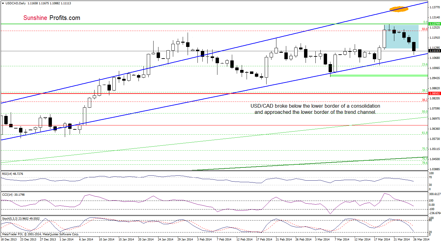Click the '18 Dec 2013' date label
Image resolution: width=441 pixels, height=242 pixels.
point(8,239)
